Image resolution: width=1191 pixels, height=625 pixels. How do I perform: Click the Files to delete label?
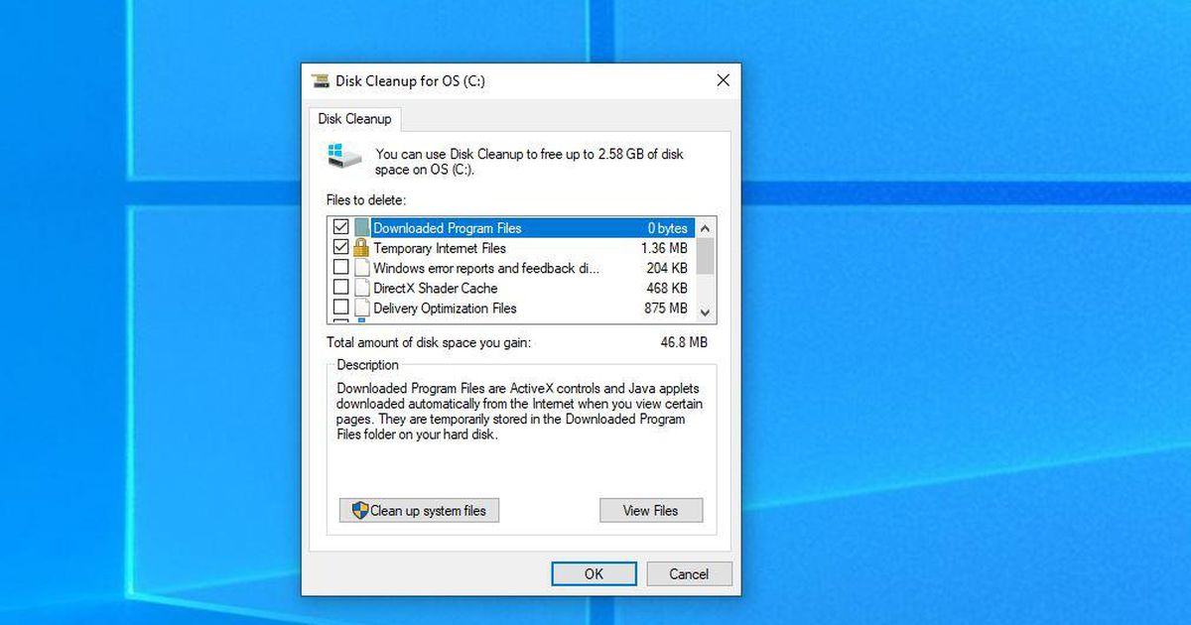point(366,200)
